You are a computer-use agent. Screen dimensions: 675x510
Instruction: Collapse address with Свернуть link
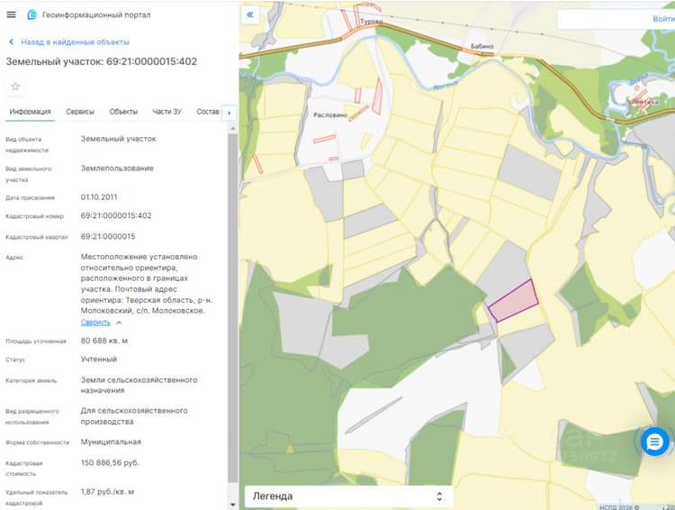tap(95, 323)
